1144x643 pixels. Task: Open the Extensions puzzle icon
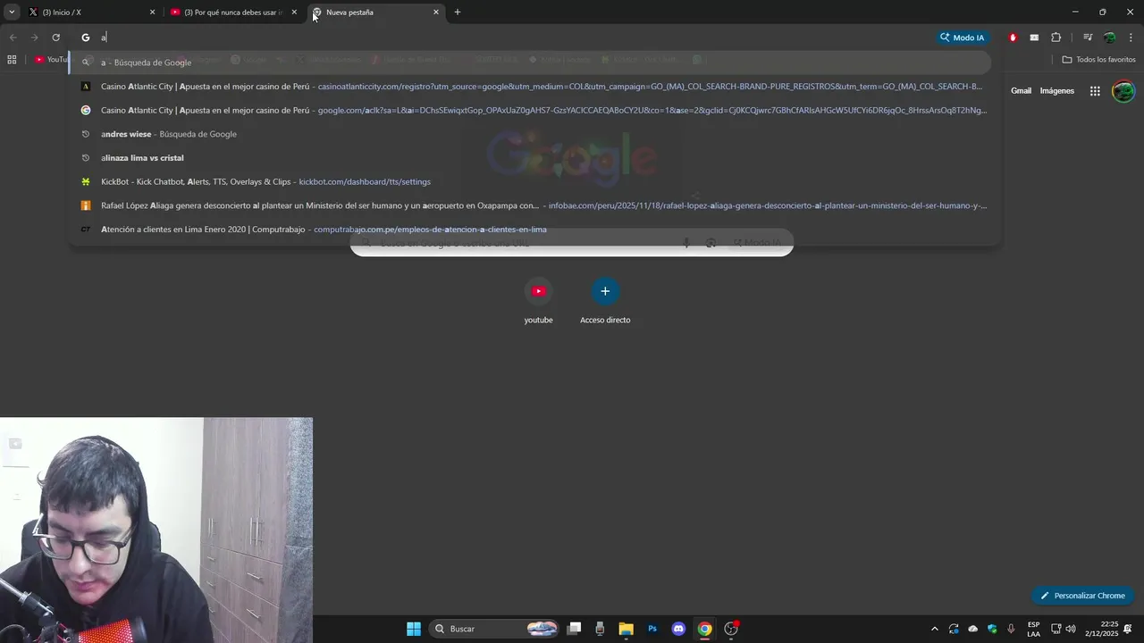(1056, 38)
